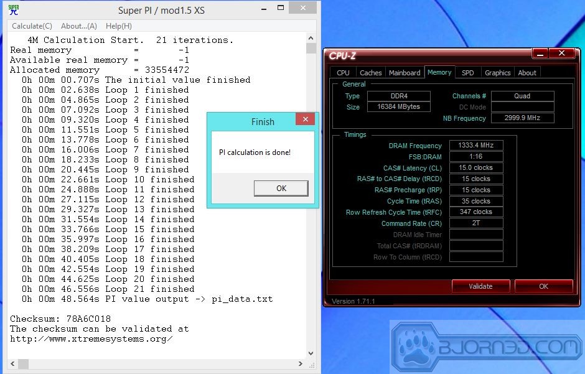The image size is (585, 374).
Task: Open the SPD tab in CPU-Z
Action: click(x=468, y=73)
